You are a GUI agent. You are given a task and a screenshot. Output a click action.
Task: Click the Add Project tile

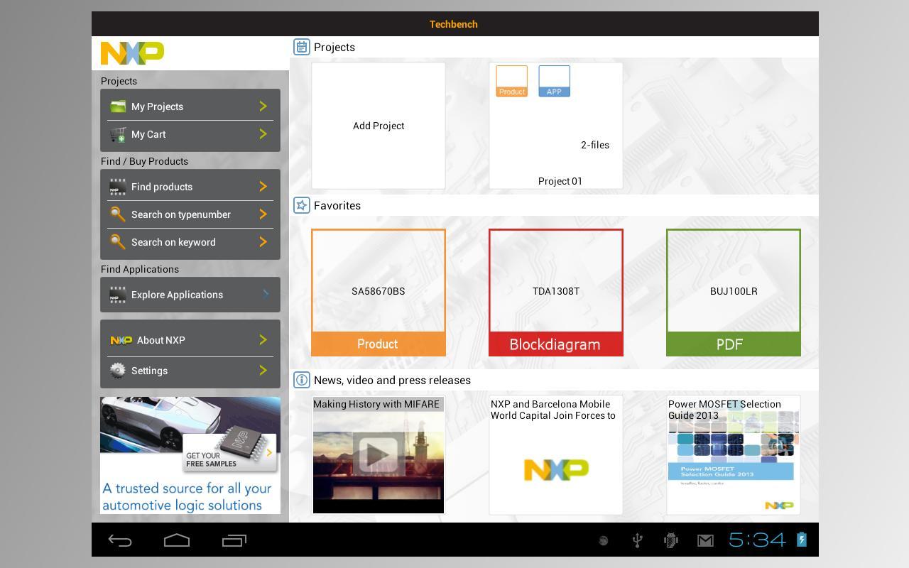(x=378, y=126)
